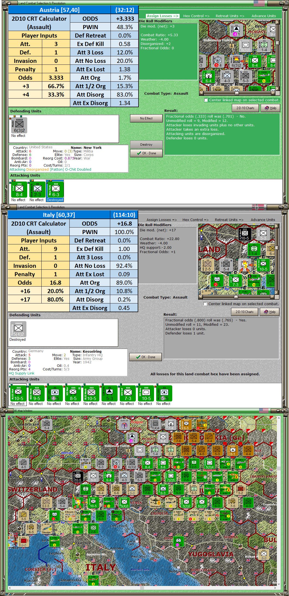Screen dimensions: 289x596
Task: Click black 10-5 unit near Zurich on main map
Action: [x=78, y=477]
